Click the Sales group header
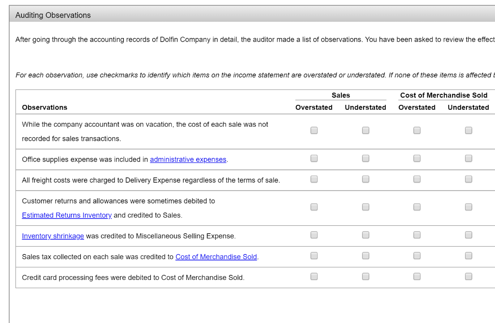 coord(341,95)
